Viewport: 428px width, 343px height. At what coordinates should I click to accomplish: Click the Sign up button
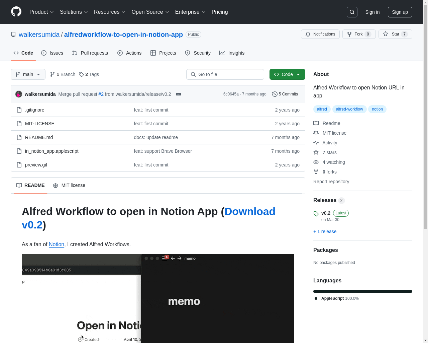[x=400, y=12]
